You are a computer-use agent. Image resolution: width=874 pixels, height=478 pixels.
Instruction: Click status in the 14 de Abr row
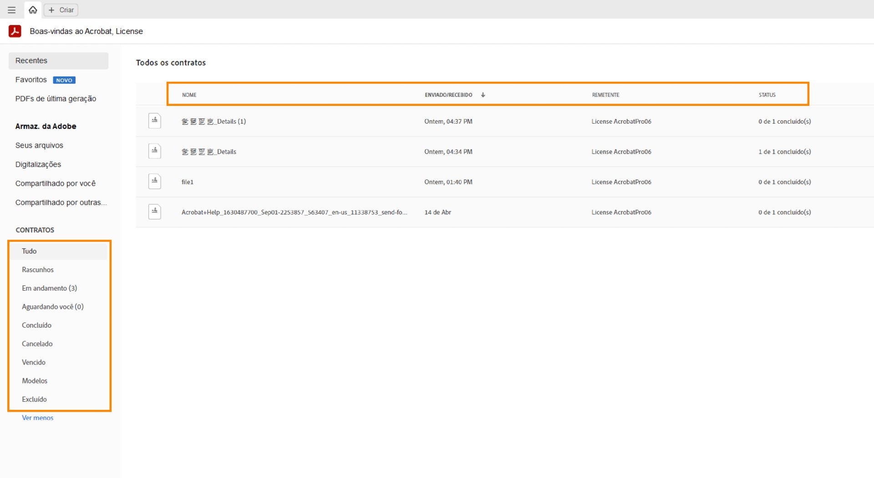coord(785,212)
